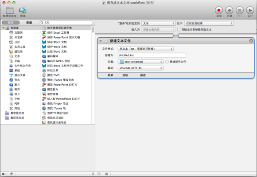Image resolution: width=257 pixels, height=177 pixels.
Task: Open the service receives 文本 dropdown
Action: click(x=158, y=24)
